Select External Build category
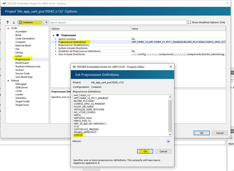 coord(23,45)
